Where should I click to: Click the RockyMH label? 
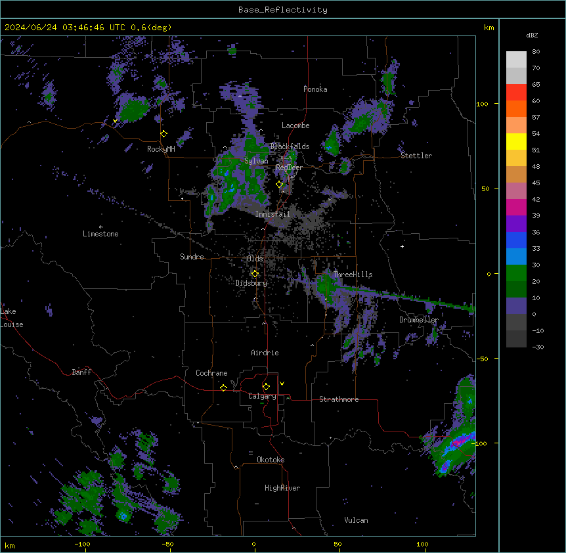tap(161, 149)
